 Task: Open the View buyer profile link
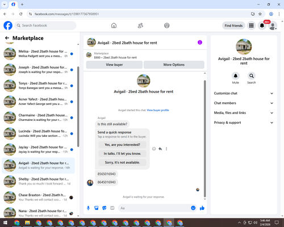[158, 110]
